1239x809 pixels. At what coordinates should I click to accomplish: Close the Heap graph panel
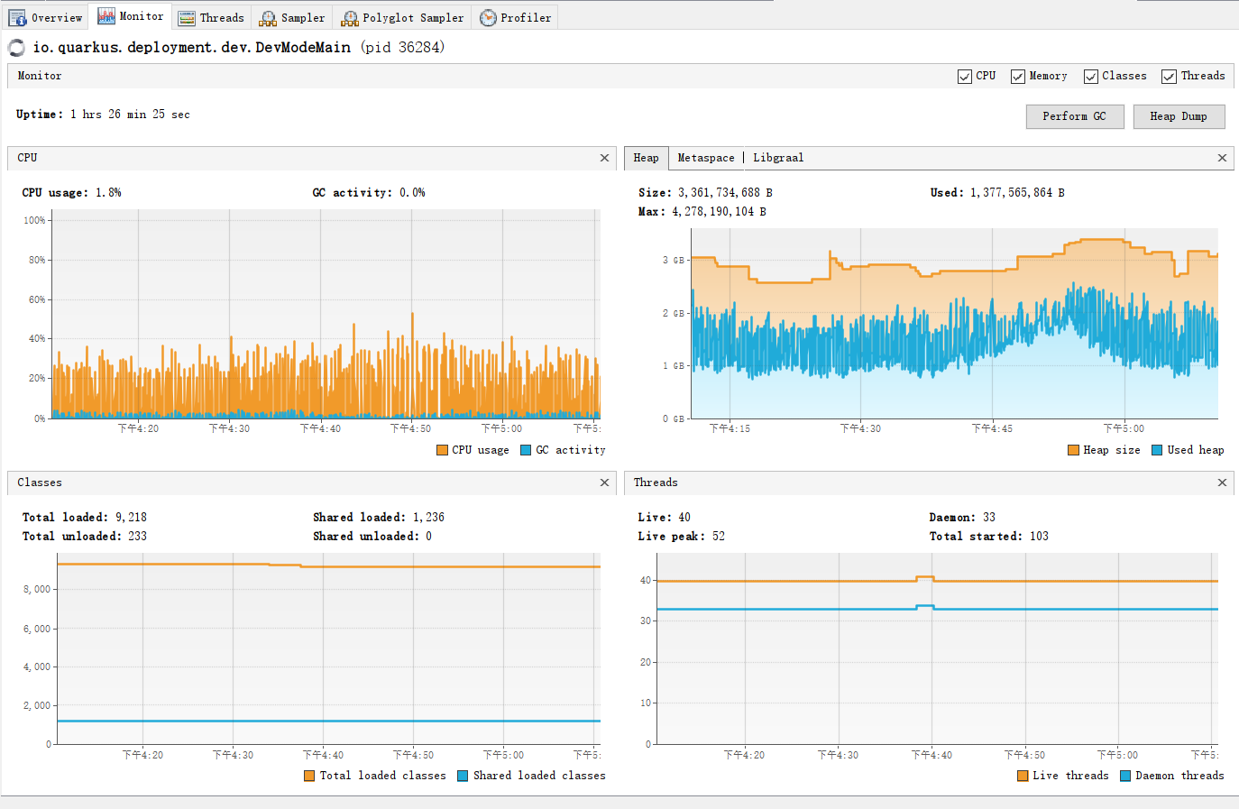pyautogui.click(x=1222, y=158)
